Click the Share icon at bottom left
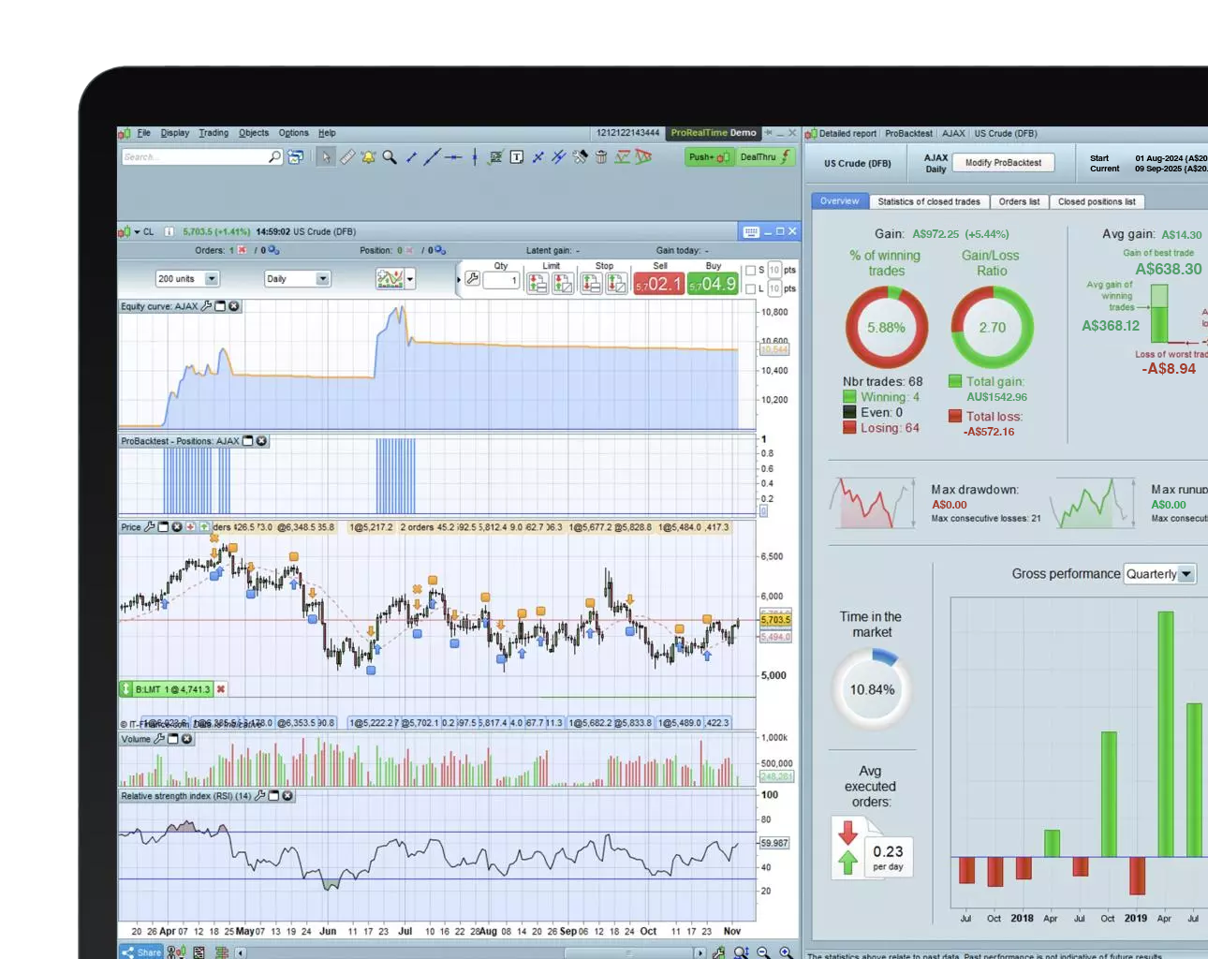The image size is (1208, 959). pos(142,952)
